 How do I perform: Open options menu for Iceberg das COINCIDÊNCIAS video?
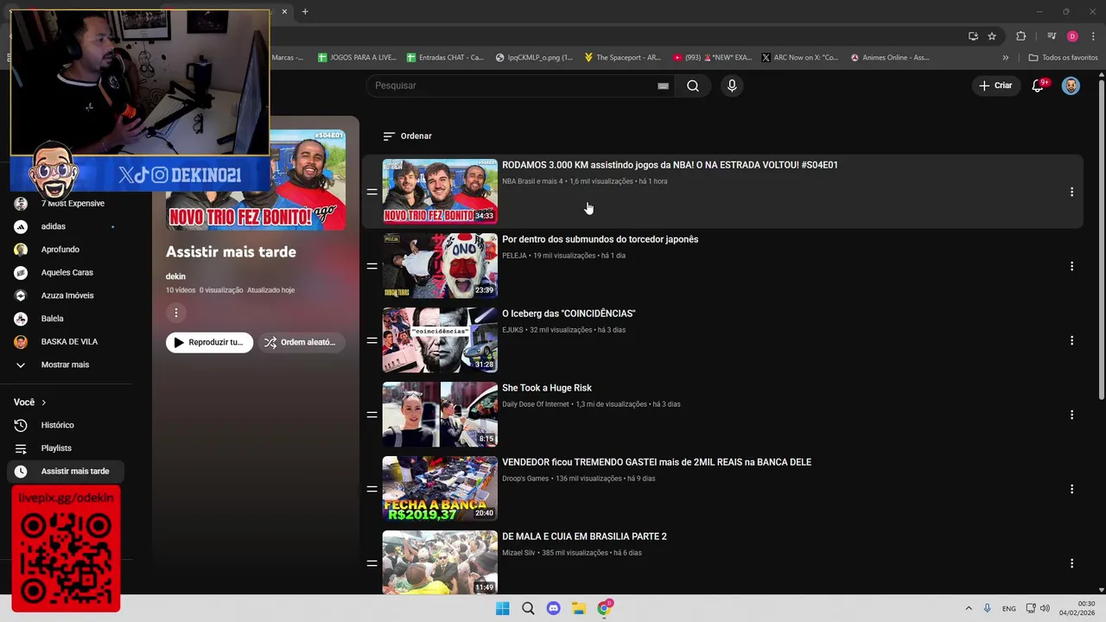[x=1071, y=340]
